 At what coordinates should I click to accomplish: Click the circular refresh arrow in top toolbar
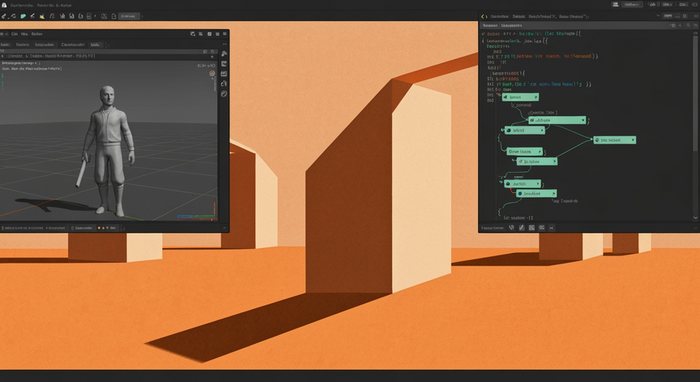(x=14, y=16)
